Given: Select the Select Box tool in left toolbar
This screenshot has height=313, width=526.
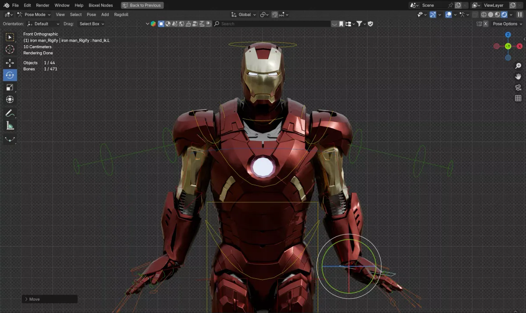Looking at the screenshot, I should click(x=10, y=37).
